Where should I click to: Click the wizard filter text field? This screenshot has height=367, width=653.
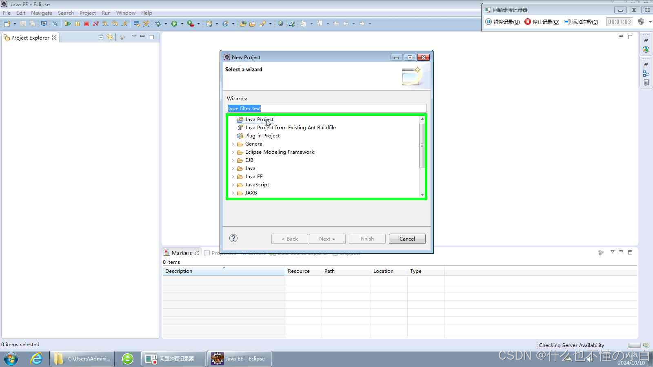pyautogui.click(x=326, y=108)
